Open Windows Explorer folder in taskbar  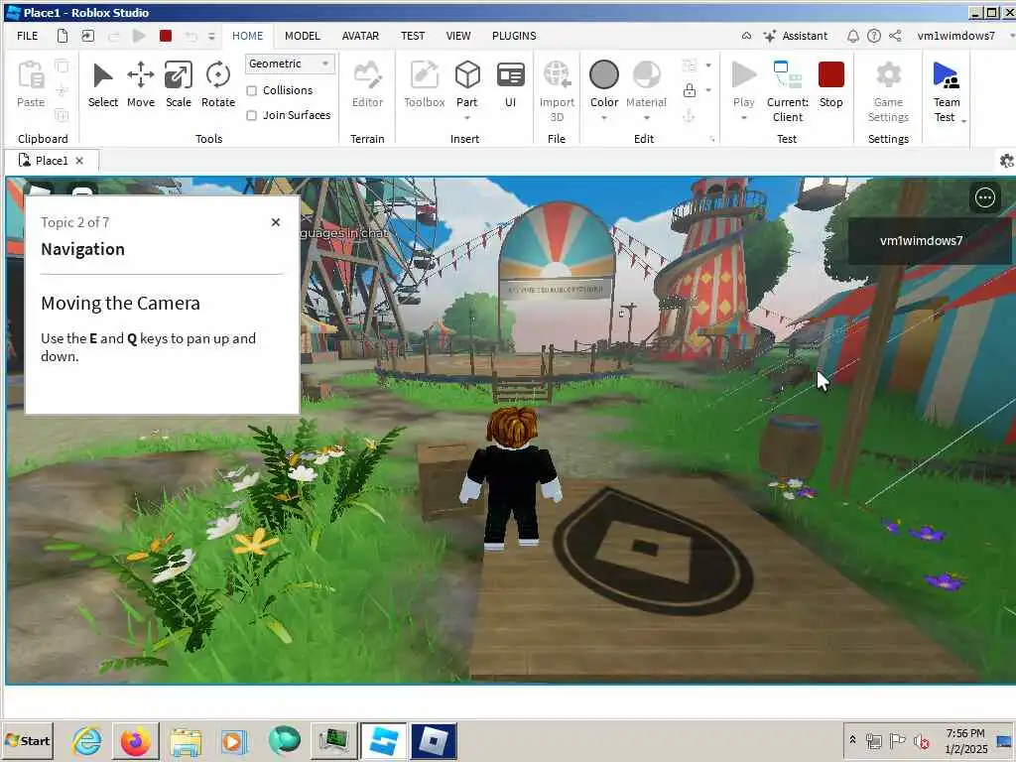[x=186, y=740]
